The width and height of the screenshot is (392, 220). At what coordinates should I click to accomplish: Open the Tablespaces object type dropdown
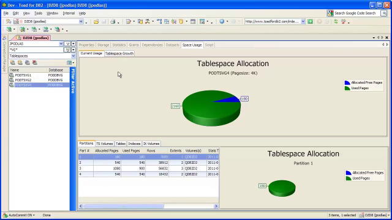73,56
